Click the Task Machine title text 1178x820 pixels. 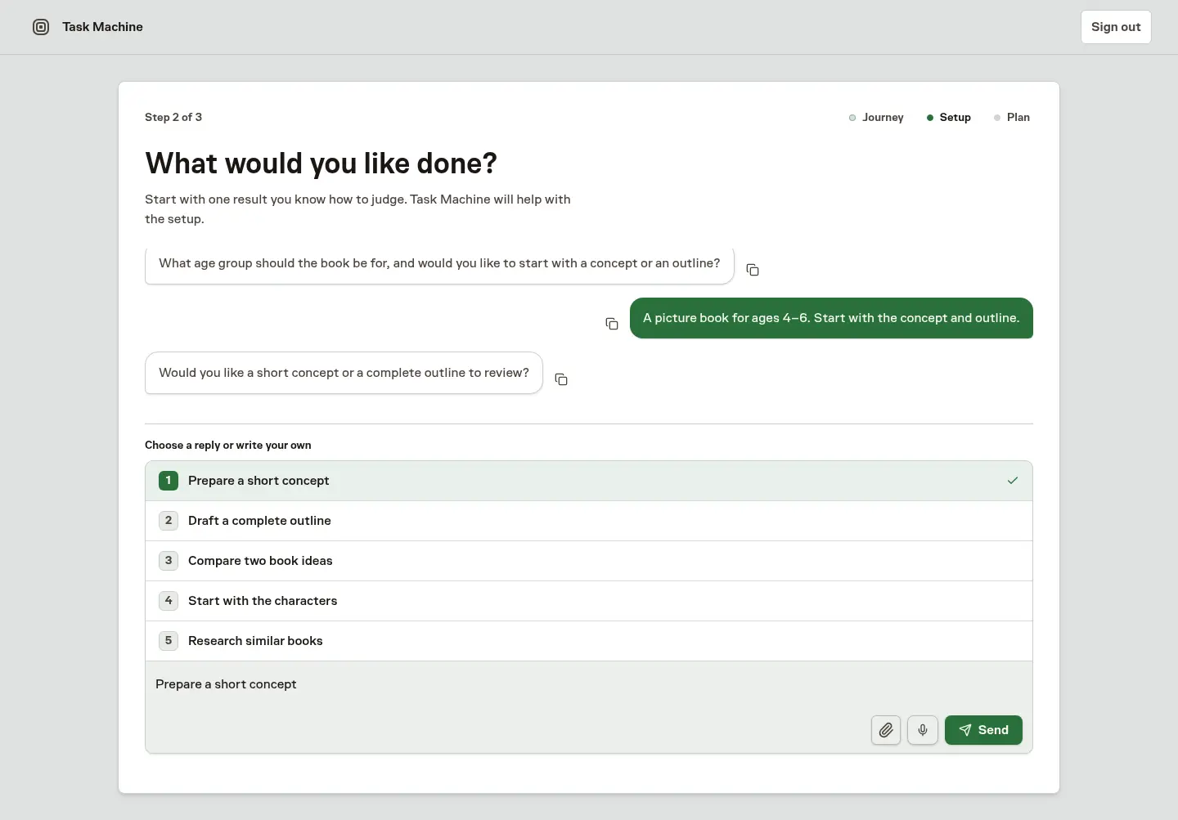(x=102, y=27)
